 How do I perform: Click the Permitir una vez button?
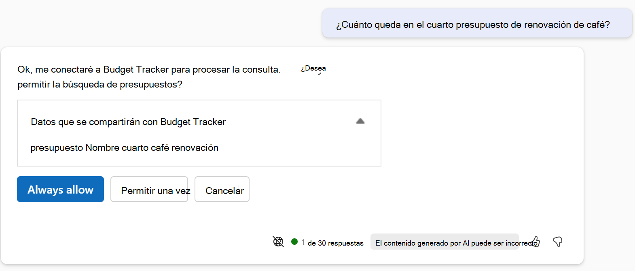pos(149,190)
